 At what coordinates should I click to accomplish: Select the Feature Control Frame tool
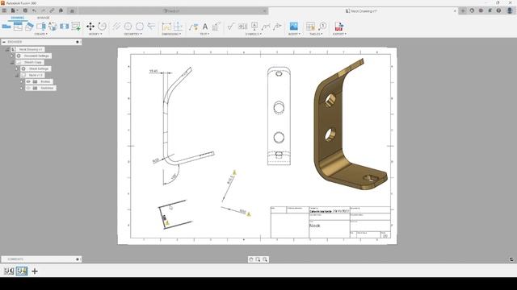click(242, 26)
